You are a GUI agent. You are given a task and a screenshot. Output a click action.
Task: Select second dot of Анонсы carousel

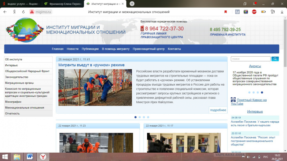254,92
